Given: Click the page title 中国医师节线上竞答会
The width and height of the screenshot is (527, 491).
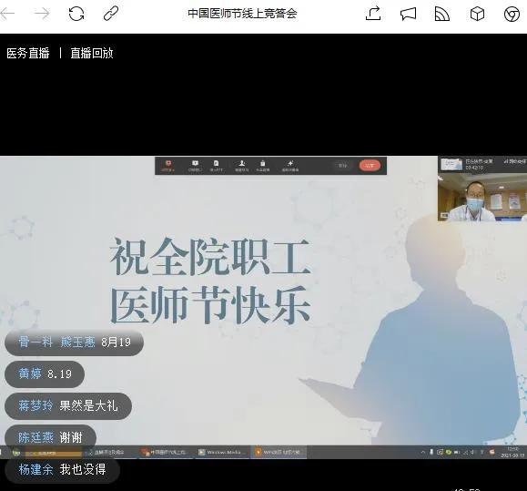Looking at the screenshot, I should tap(242, 14).
